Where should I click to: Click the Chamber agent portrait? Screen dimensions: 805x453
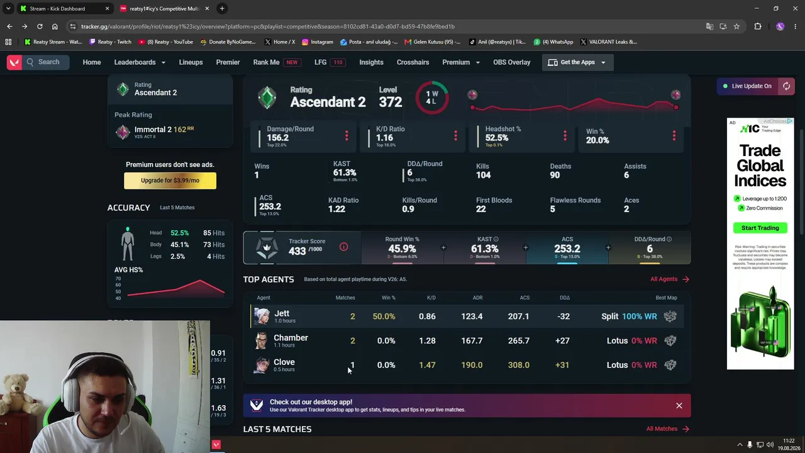coord(262,340)
